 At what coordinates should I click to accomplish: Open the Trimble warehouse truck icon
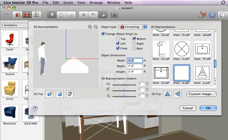[x=202, y=15]
